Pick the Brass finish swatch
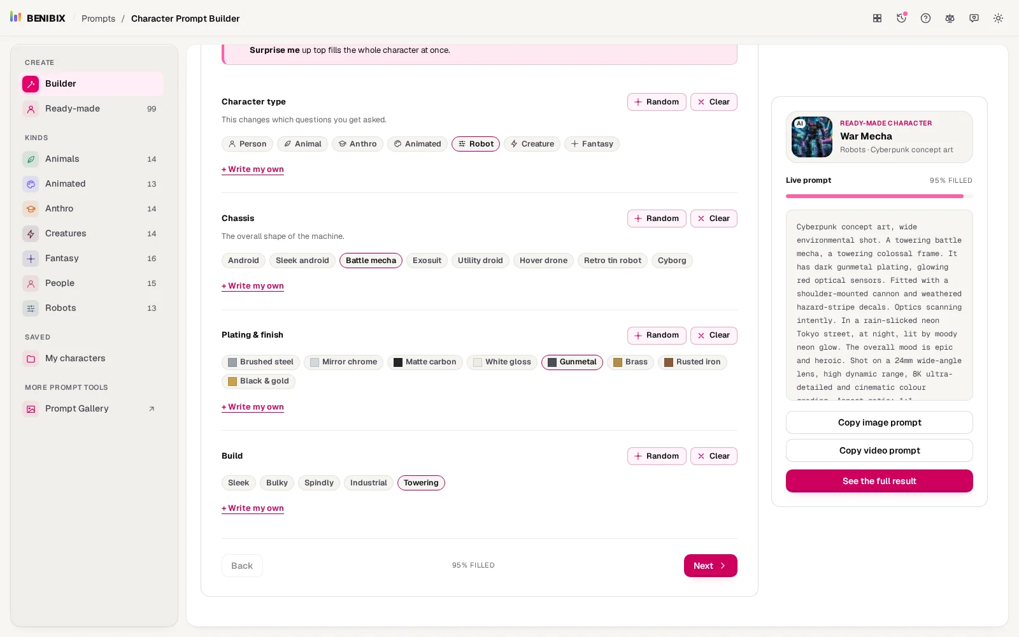This screenshot has width=1019, height=637. [630, 362]
